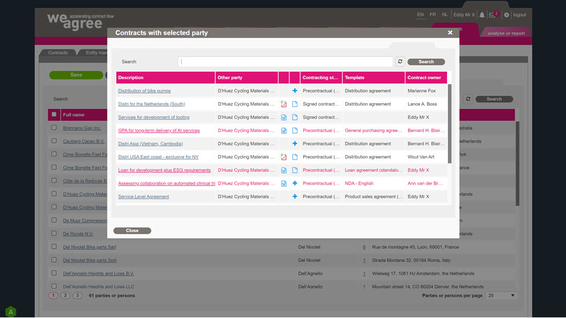
Task: Click plus icon in Distribution of bike pumps row
Action: 295,91
